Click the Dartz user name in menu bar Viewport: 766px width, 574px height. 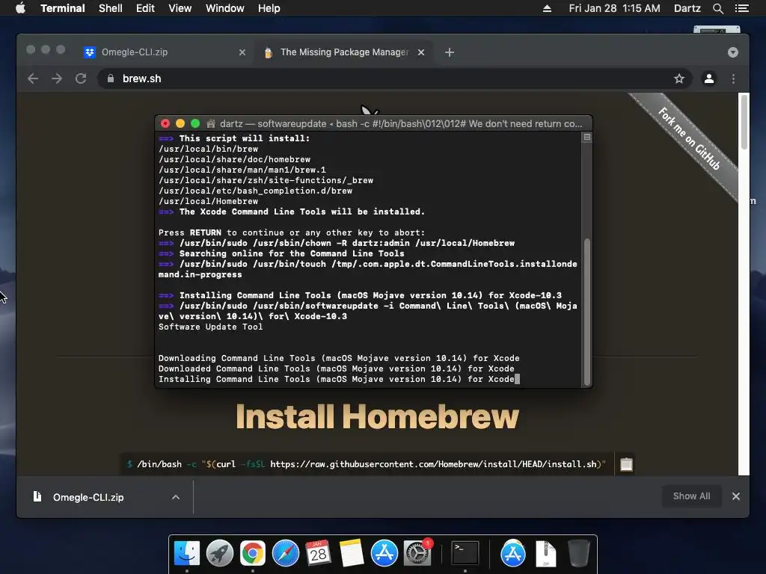coord(687,8)
